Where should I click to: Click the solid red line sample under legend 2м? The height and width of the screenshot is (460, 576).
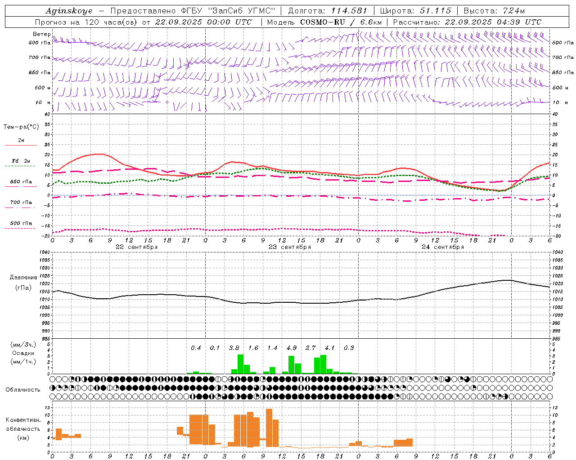[x=21, y=146]
